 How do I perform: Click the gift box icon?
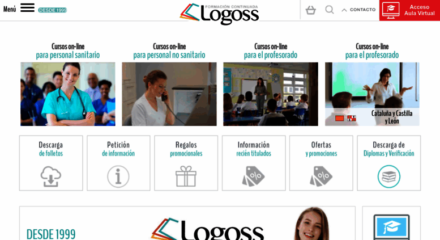tap(186, 176)
